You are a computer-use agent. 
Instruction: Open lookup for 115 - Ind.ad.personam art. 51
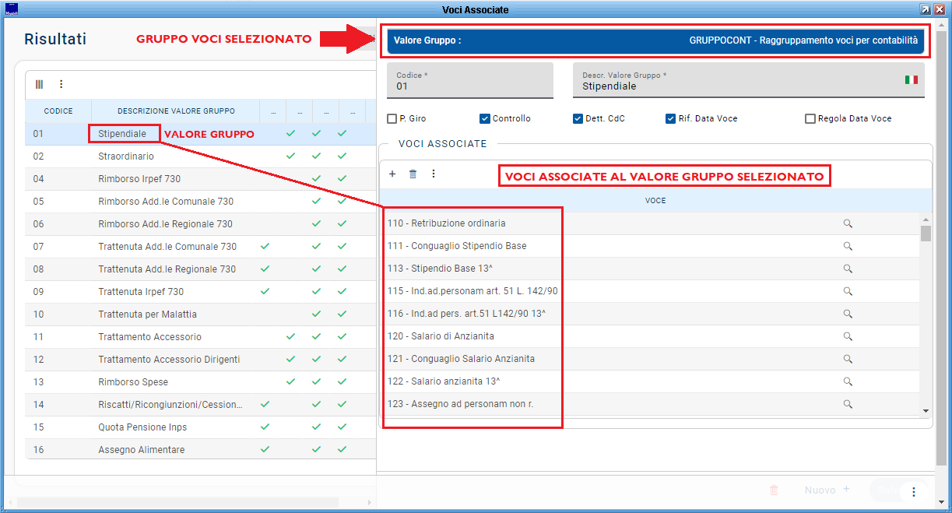tap(848, 291)
